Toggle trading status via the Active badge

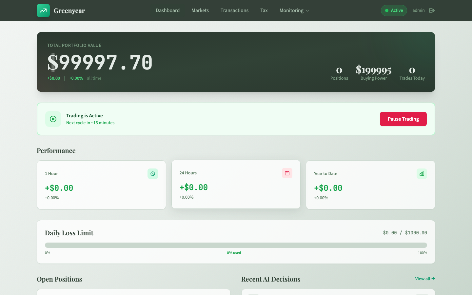coord(394,10)
